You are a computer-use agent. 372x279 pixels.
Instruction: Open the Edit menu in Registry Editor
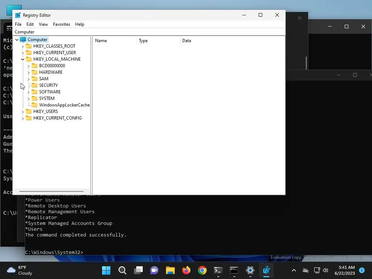pos(30,24)
